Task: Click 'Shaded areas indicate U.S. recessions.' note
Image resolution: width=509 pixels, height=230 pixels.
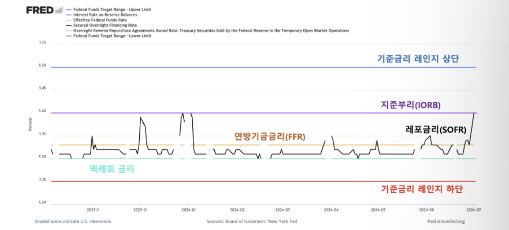Action: (73, 221)
